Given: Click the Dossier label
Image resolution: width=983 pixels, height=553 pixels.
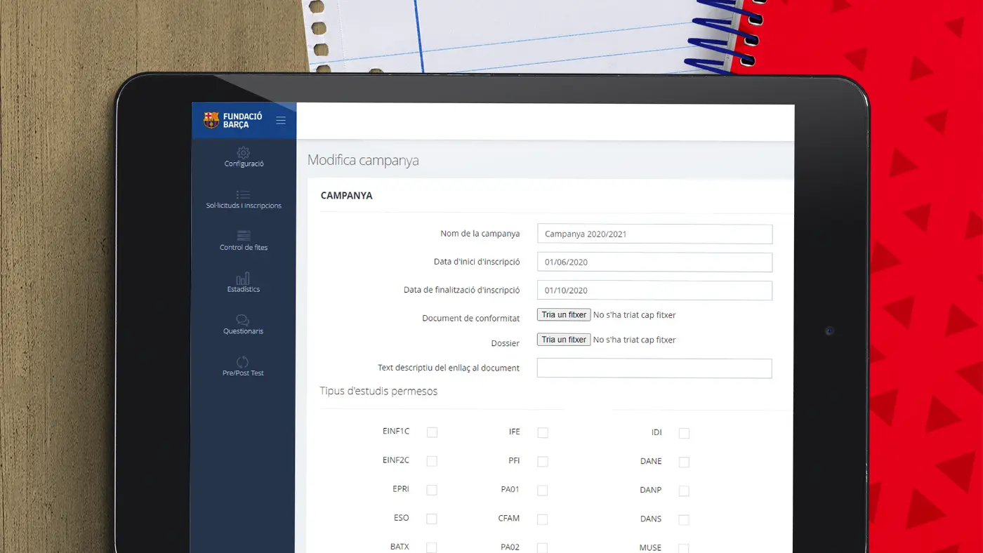Looking at the screenshot, I should point(506,344).
